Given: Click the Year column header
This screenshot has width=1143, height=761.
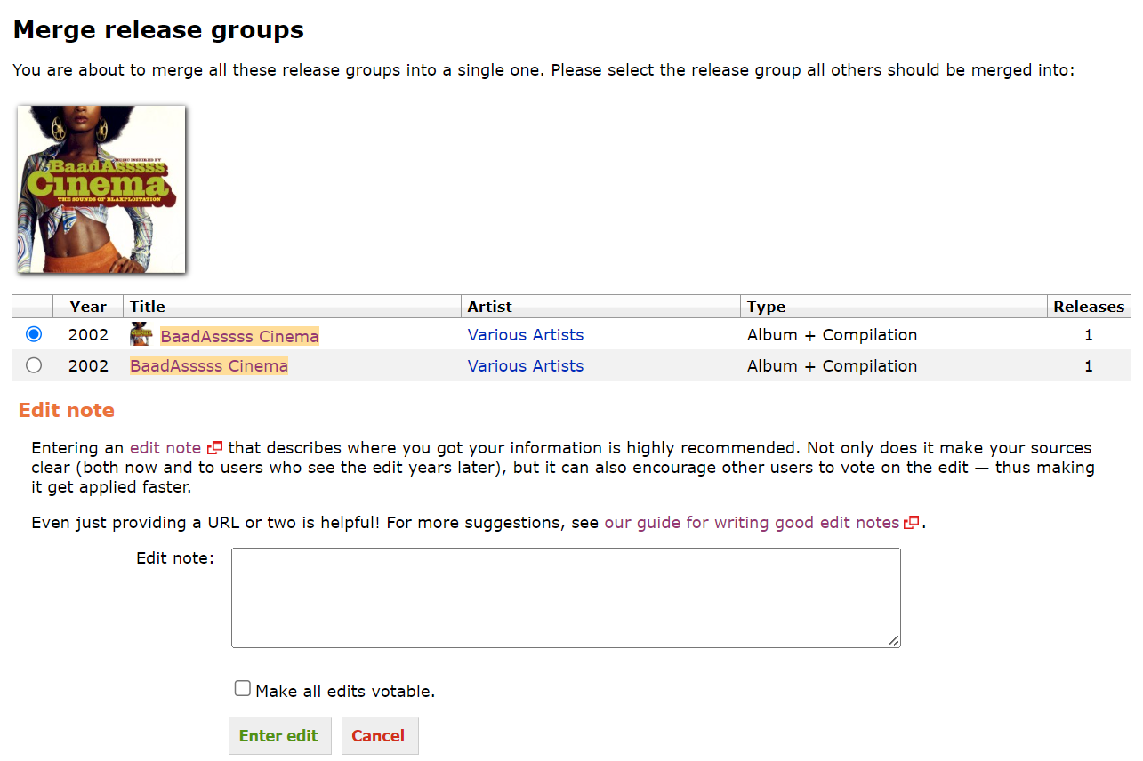Looking at the screenshot, I should 88,307.
